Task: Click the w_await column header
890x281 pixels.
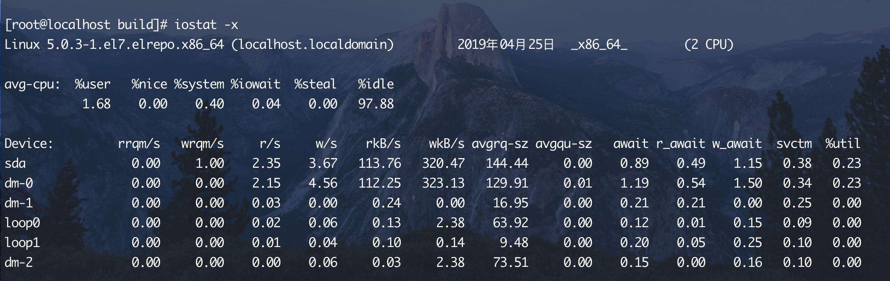Action: click(x=737, y=144)
